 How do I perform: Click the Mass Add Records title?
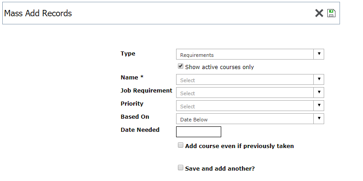point(38,13)
